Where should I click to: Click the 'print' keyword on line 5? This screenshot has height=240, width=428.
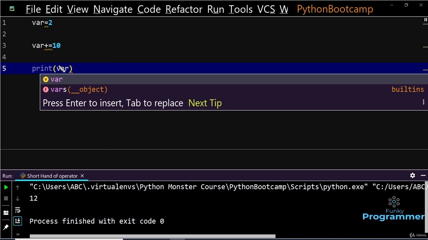point(42,69)
